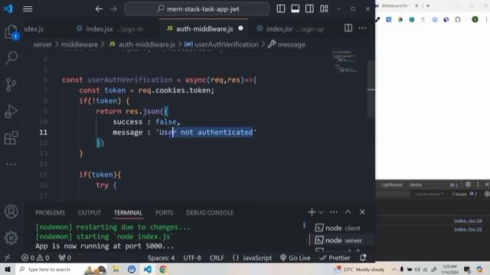Open the Extensions view
Viewport: 490px width, 275px height.
(x=11, y=137)
